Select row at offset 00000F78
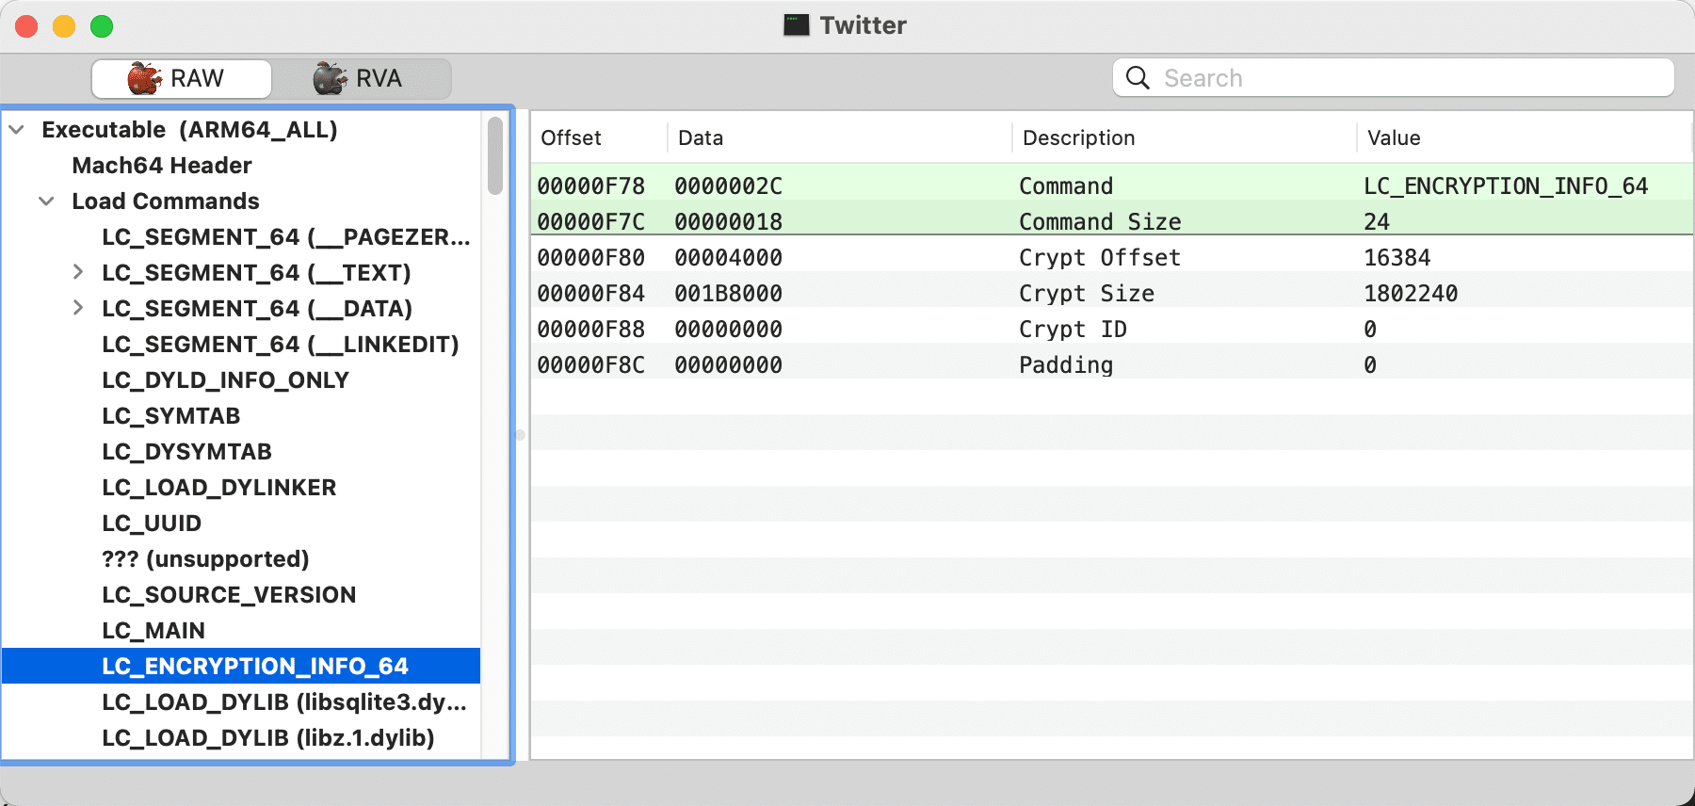1695x806 pixels. [1111, 186]
